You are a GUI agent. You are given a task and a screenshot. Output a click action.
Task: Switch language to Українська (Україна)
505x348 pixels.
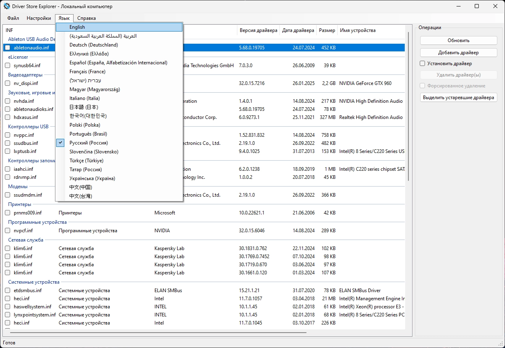[x=92, y=178]
